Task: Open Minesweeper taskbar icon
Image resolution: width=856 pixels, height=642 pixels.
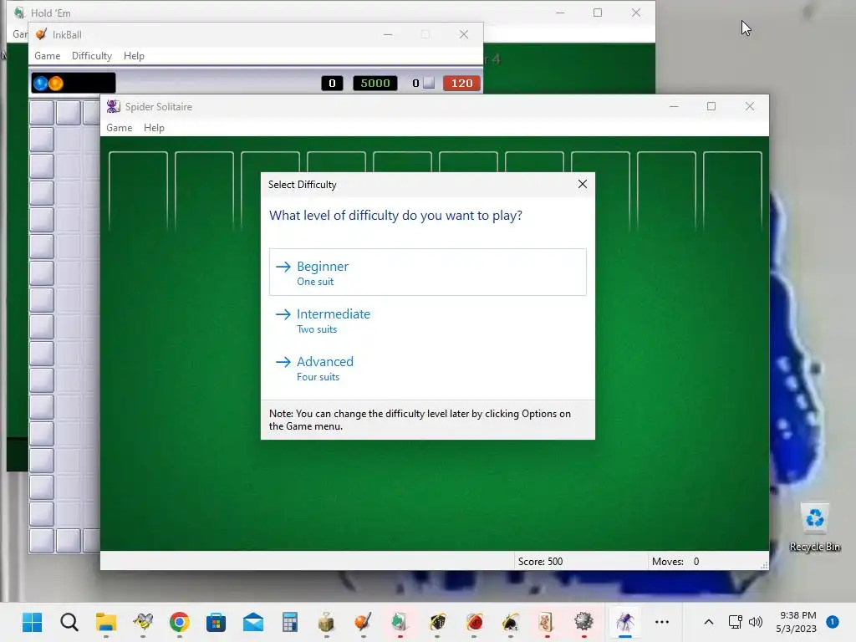Action: pos(583,622)
